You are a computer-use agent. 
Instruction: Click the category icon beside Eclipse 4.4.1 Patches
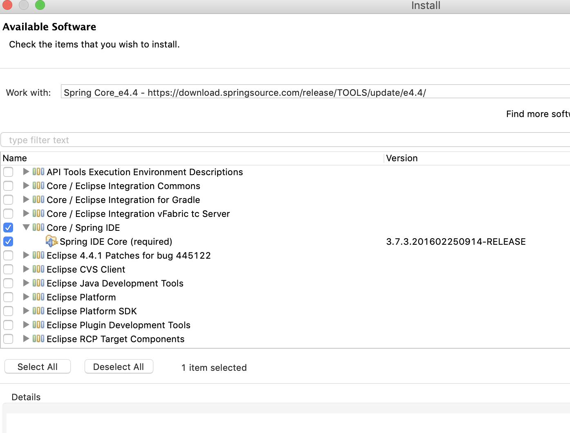(x=38, y=255)
